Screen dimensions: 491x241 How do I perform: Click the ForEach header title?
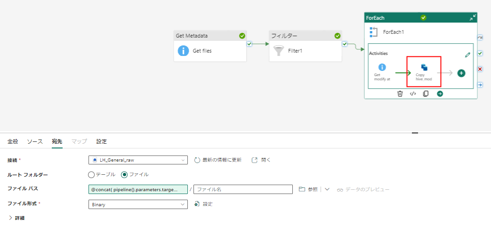tap(375, 18)
